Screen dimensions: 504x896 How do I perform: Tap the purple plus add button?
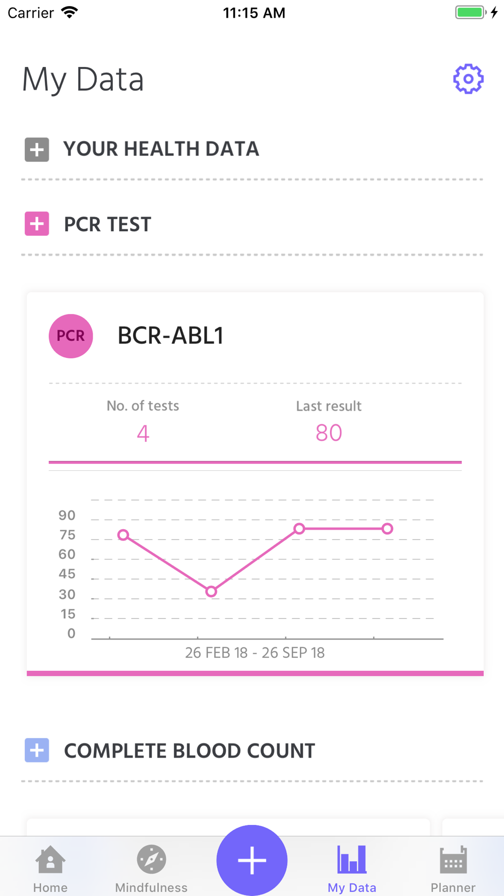(x=252, y=860)
